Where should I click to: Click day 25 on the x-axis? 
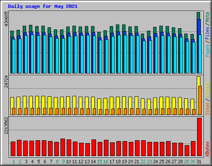tap(161, 161)
